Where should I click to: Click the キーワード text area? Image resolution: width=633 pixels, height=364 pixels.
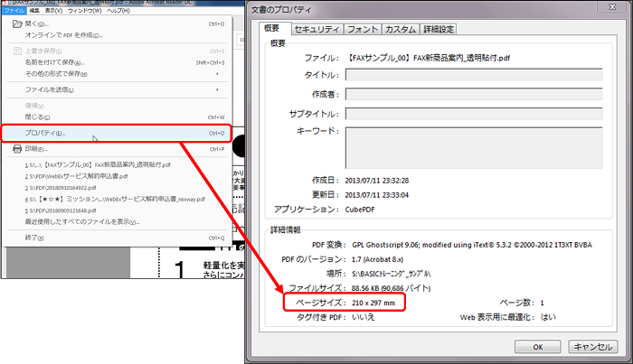tap(474, 148)
